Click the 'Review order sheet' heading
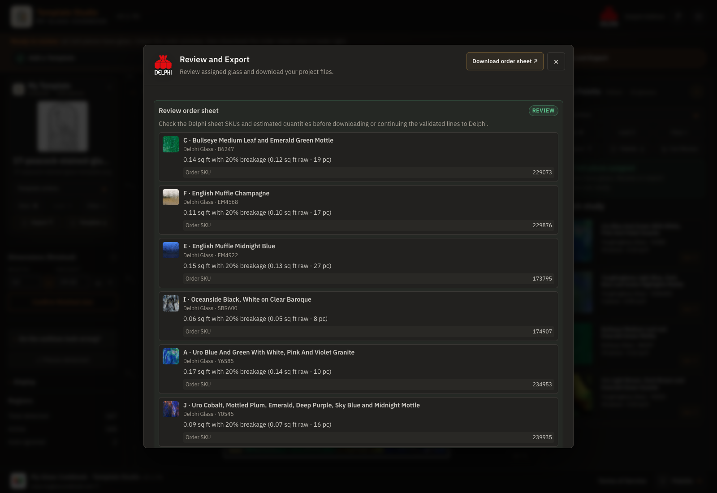 (189, 111)
